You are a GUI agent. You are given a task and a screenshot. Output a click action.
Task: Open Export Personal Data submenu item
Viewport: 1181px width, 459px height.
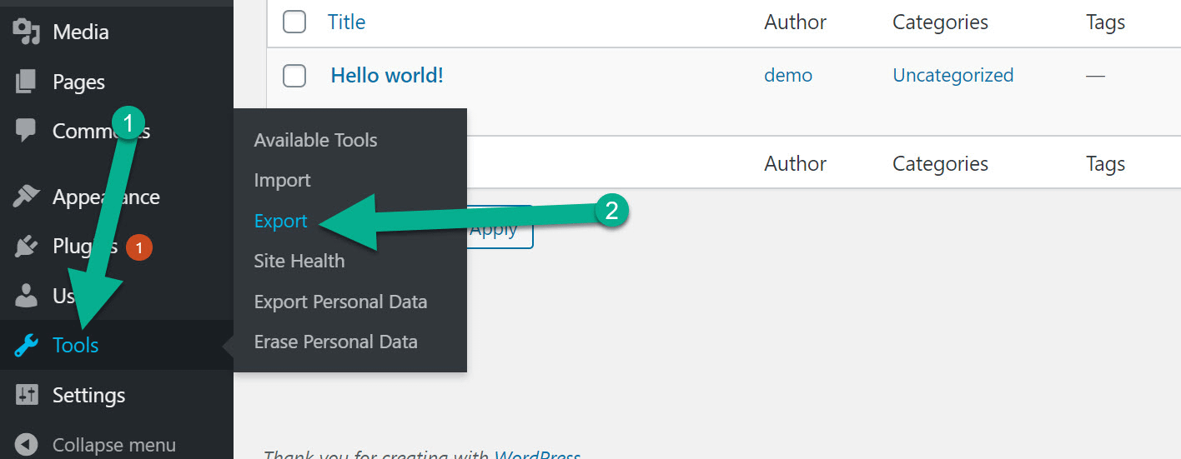point(340,302)
